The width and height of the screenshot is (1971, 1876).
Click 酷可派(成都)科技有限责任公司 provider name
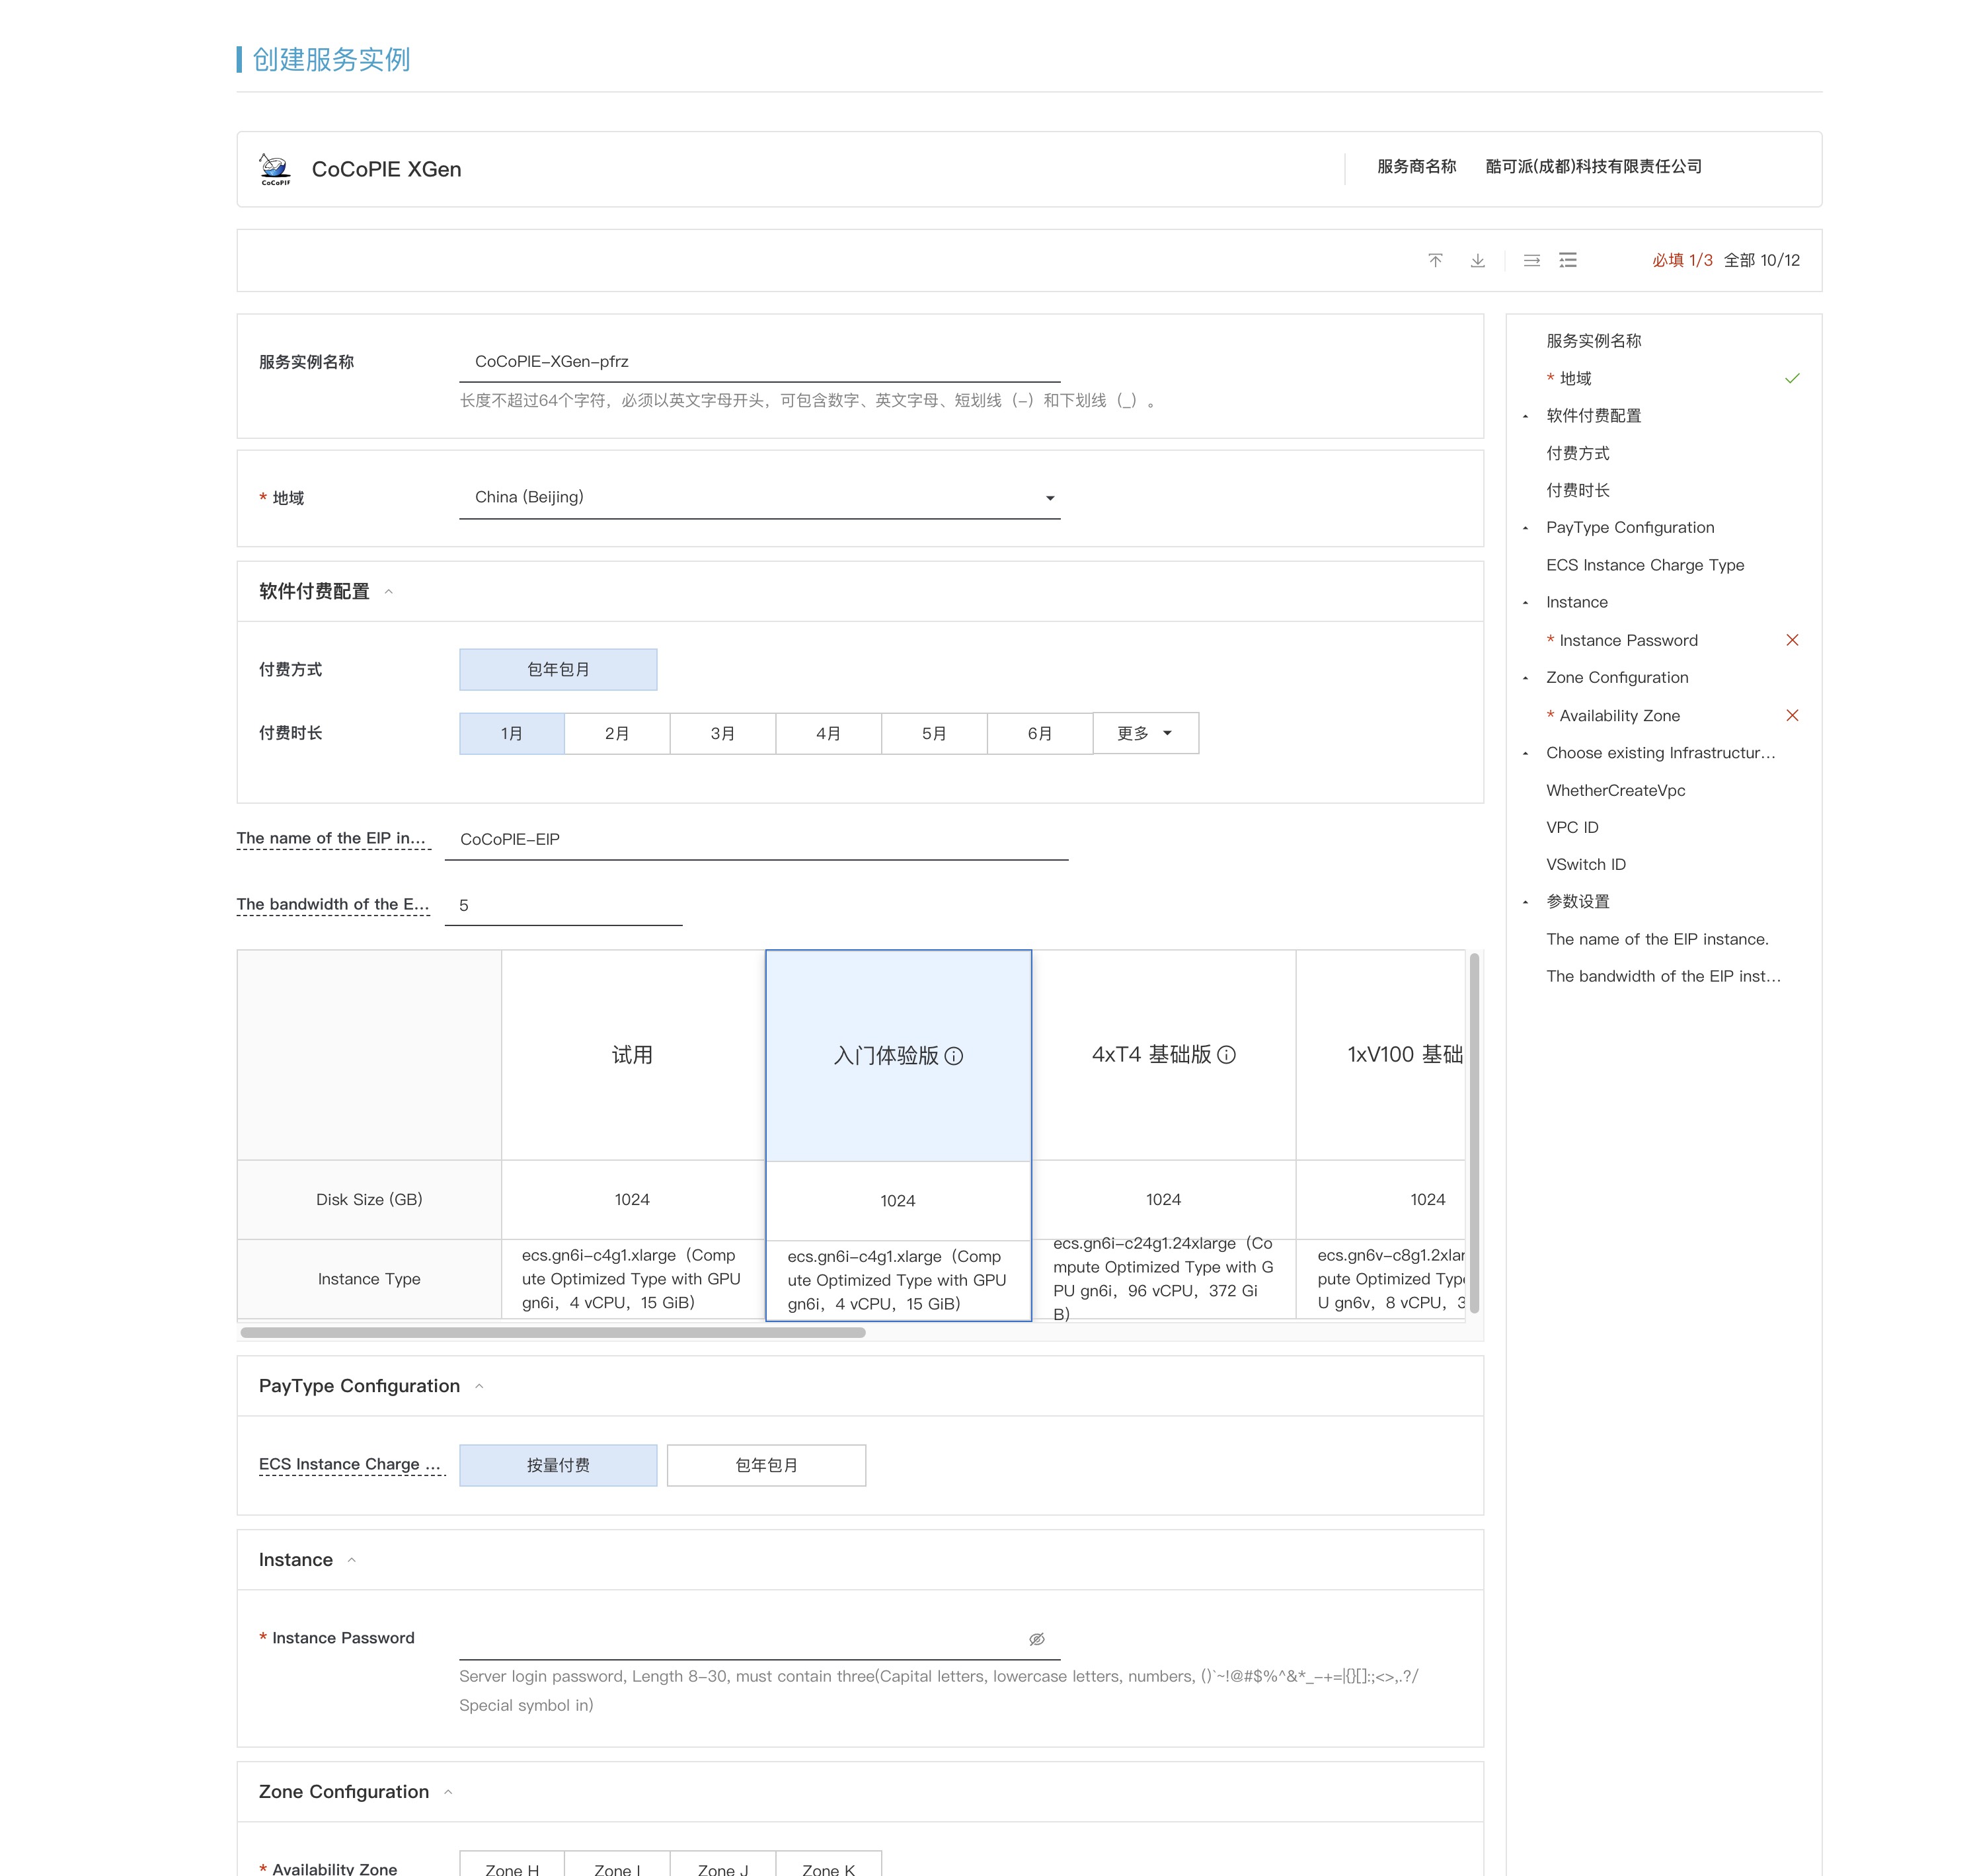1593,167
